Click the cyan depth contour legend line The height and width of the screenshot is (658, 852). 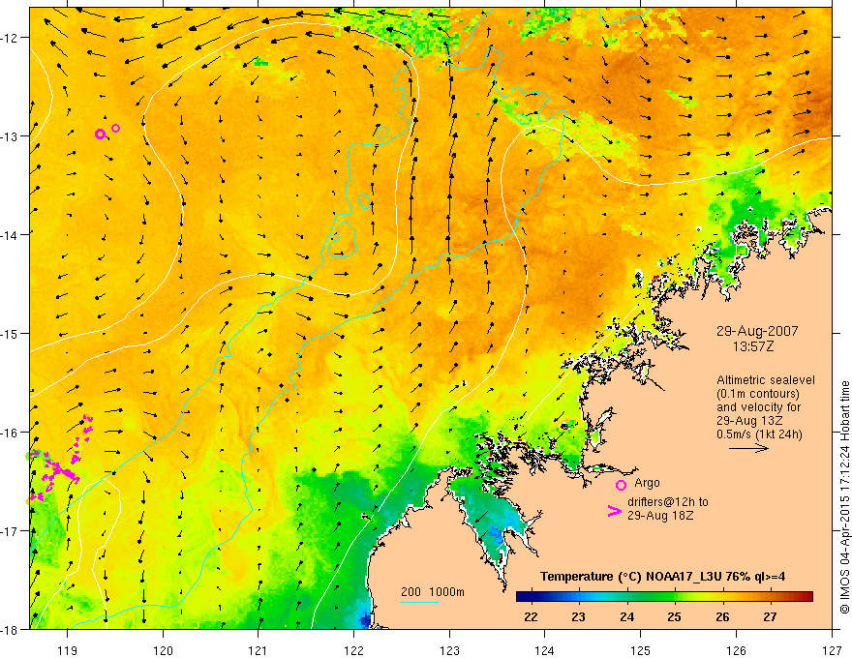coord(419,602)
